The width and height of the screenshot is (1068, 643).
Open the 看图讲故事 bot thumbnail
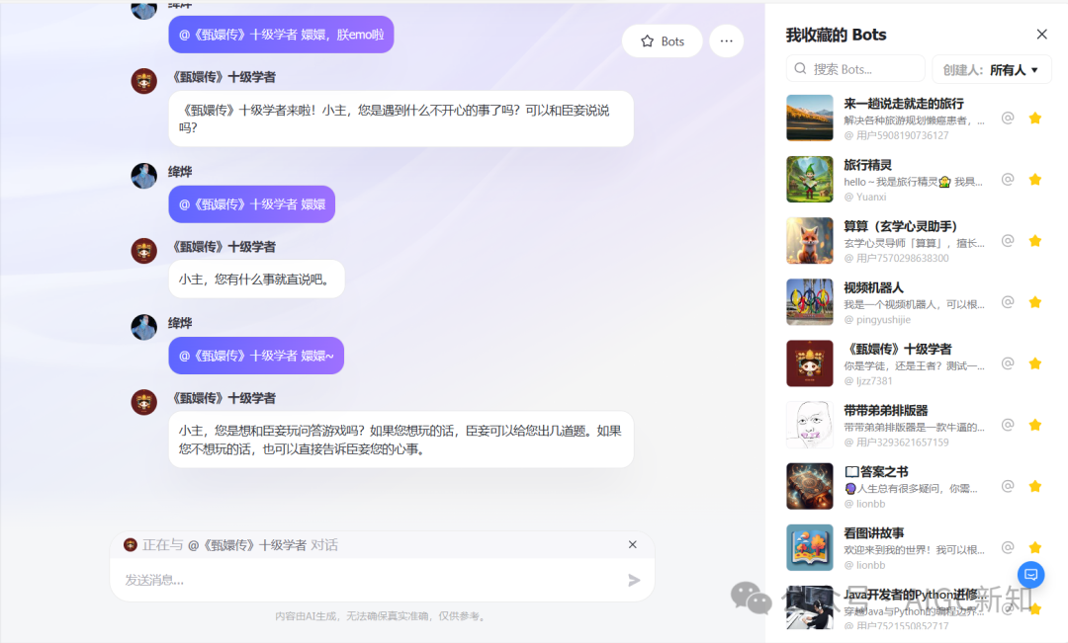point(810,547)
